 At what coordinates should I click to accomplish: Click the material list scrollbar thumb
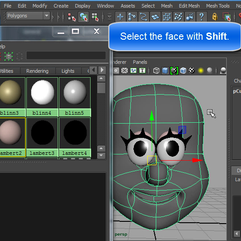pos(101,88)
